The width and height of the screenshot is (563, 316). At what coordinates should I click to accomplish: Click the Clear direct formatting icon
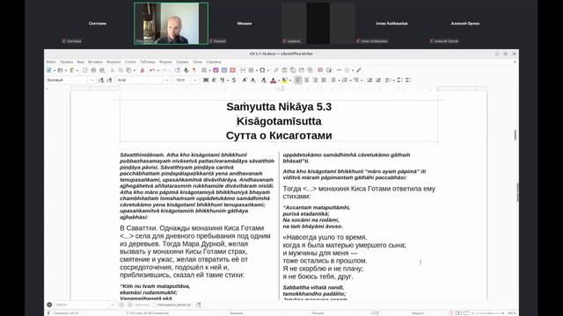click(264, 80)
